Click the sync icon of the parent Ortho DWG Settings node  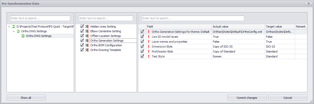(18, 31)
